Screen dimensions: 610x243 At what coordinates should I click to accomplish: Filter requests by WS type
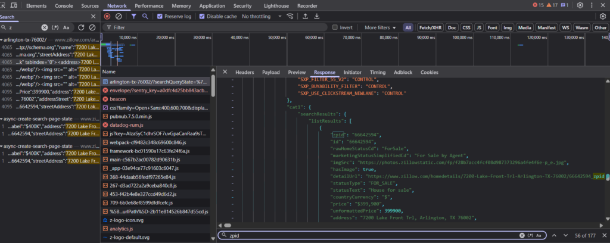565,27
